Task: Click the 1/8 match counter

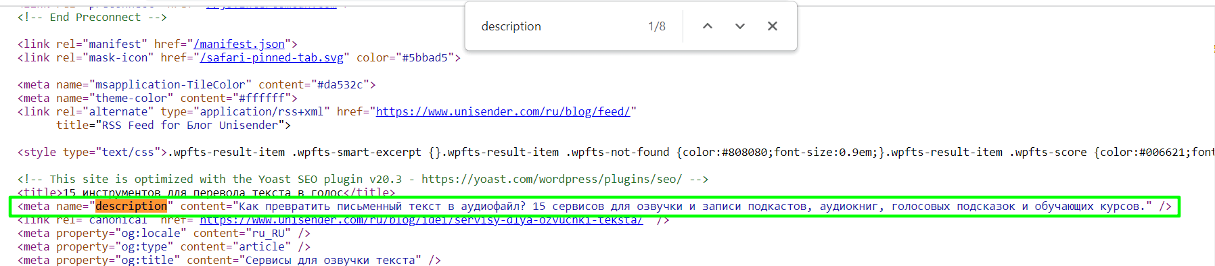Action: [x=657, y=26]
